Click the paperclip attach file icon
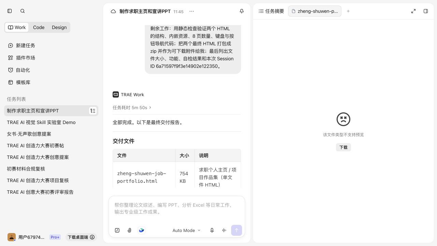Image resolution: width=437 pixels, height=246 pixels. coord(129,230)
